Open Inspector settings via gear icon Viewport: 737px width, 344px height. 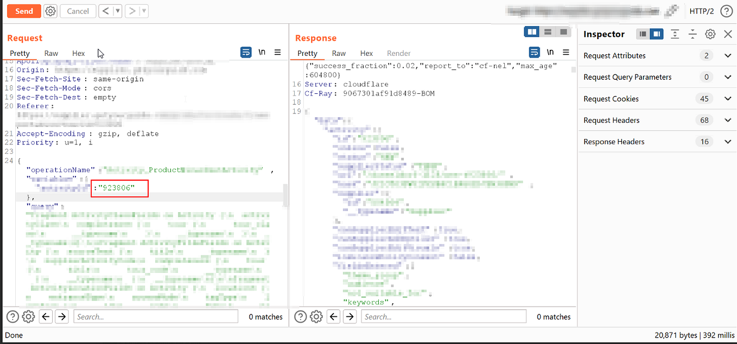click(x=710, y=34)
